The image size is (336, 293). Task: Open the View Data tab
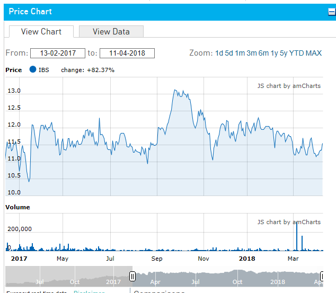tap(111, 32)
